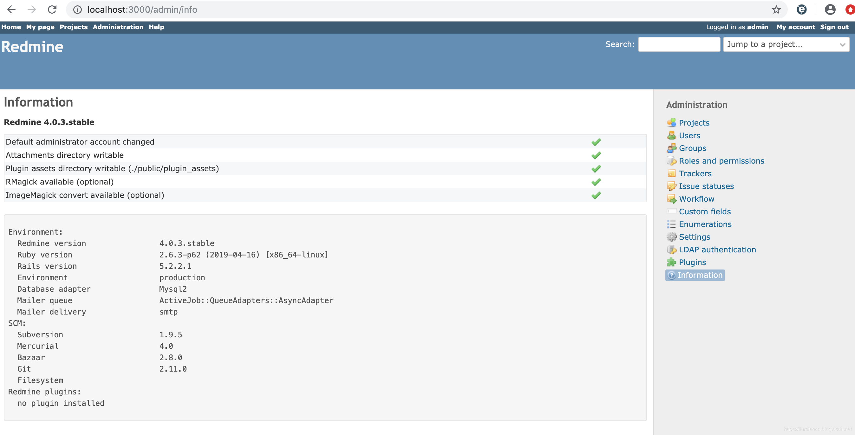Click the green check for Plugin assets directory writable

596,169
